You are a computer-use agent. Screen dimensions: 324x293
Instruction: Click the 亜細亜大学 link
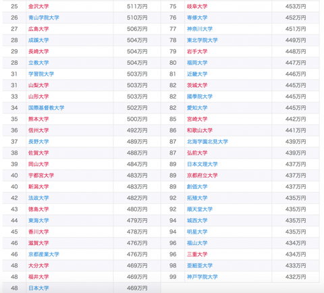(200, 265)
